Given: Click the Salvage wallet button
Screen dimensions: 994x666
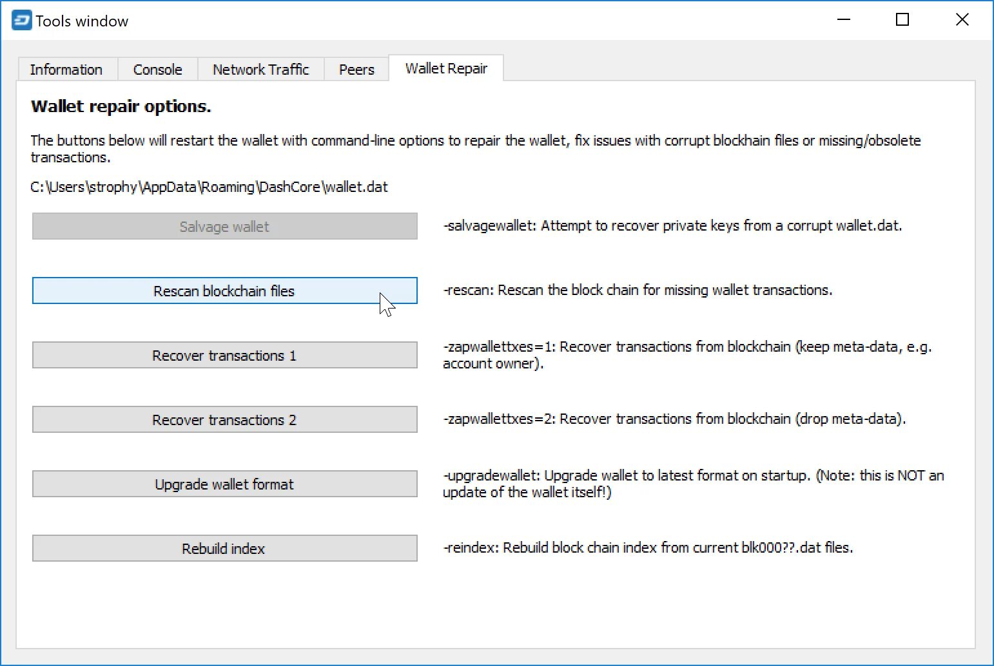Looking at the screenshot, I should [225, 227].
